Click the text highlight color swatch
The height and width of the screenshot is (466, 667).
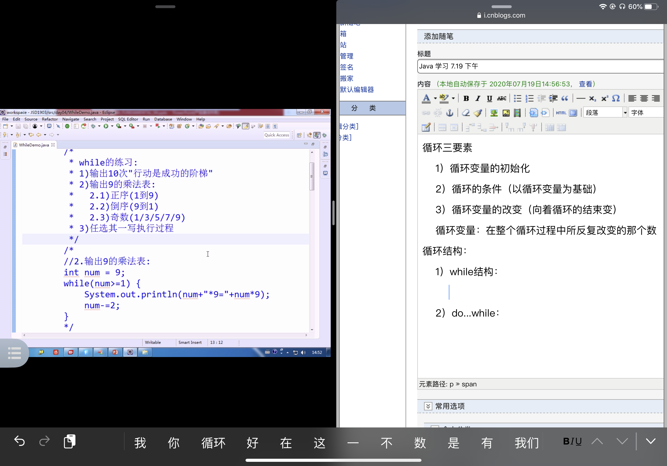[x=444, y=99]
